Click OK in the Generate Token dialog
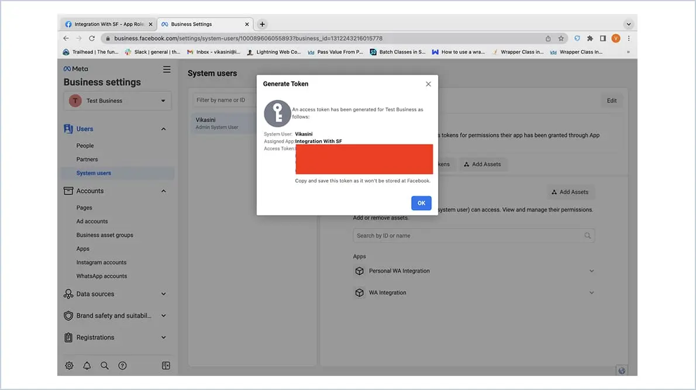696x390 pixels. pos(421,203)
